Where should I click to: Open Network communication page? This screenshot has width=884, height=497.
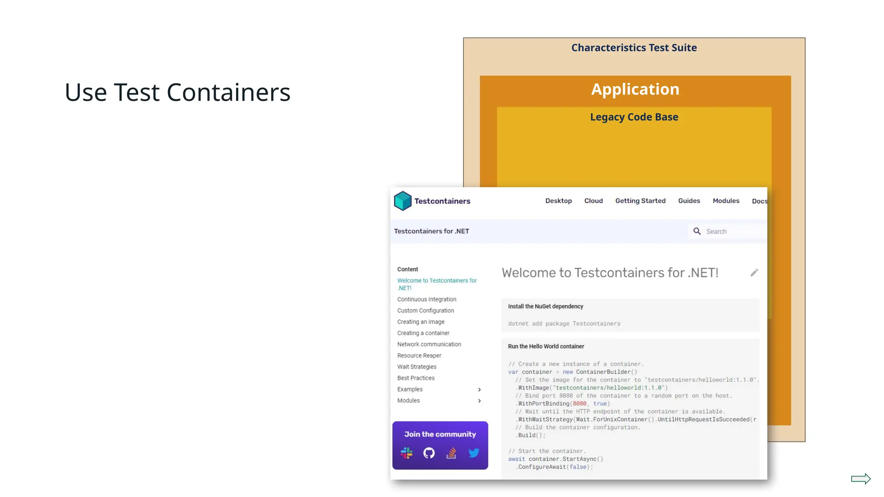429,344
